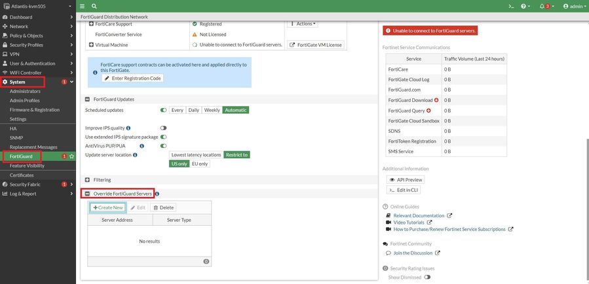Open Replacement Messages
This screenshot has height=284, width=589.
pos(33,147)
